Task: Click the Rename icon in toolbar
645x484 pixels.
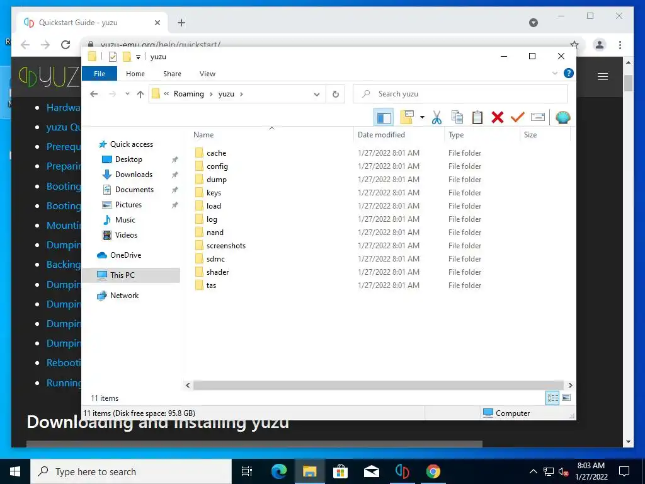Action: (x=538, y=117)
